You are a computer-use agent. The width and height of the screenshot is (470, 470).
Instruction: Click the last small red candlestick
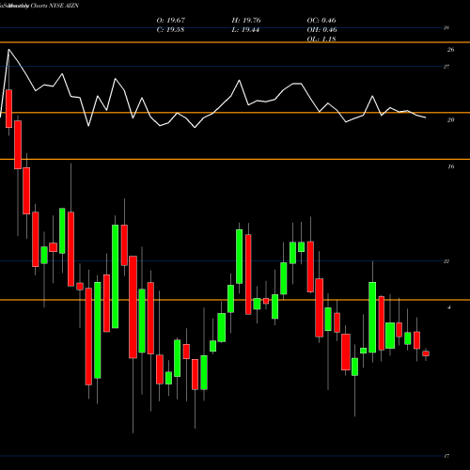pos(426,353)
